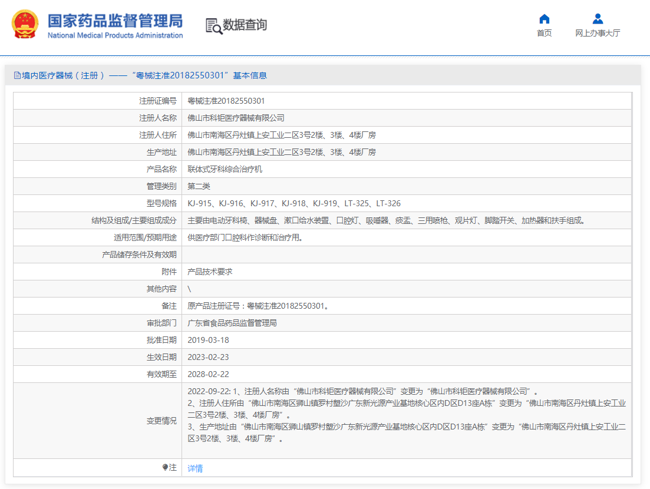This screenshot has height=489, width=650.
Task: Select registration number value 粤械注准20182550301
Action: [226, 101]
